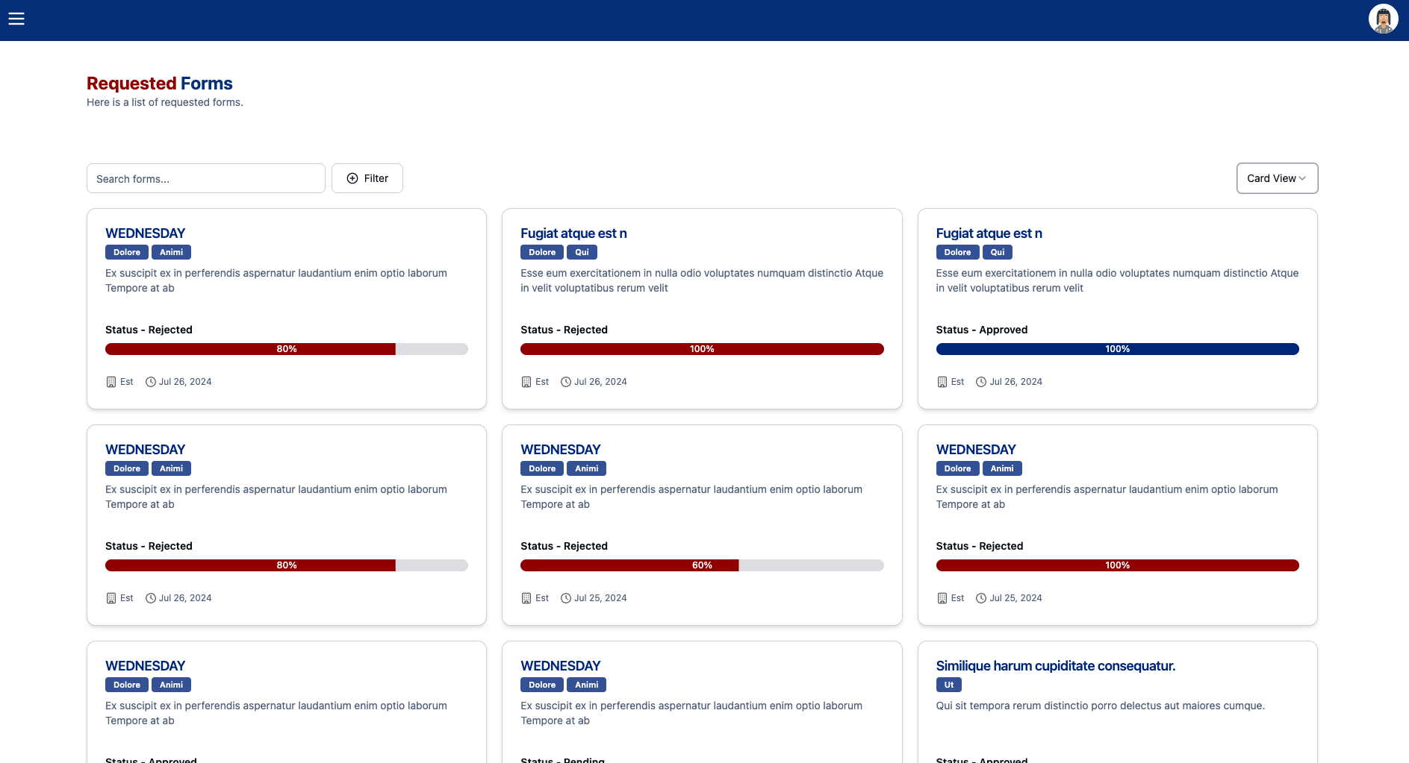This screenshot has height=763, width=1409.
Task: Open the first Fugiat atque est n rejected card title
Action: coord(573,233)
